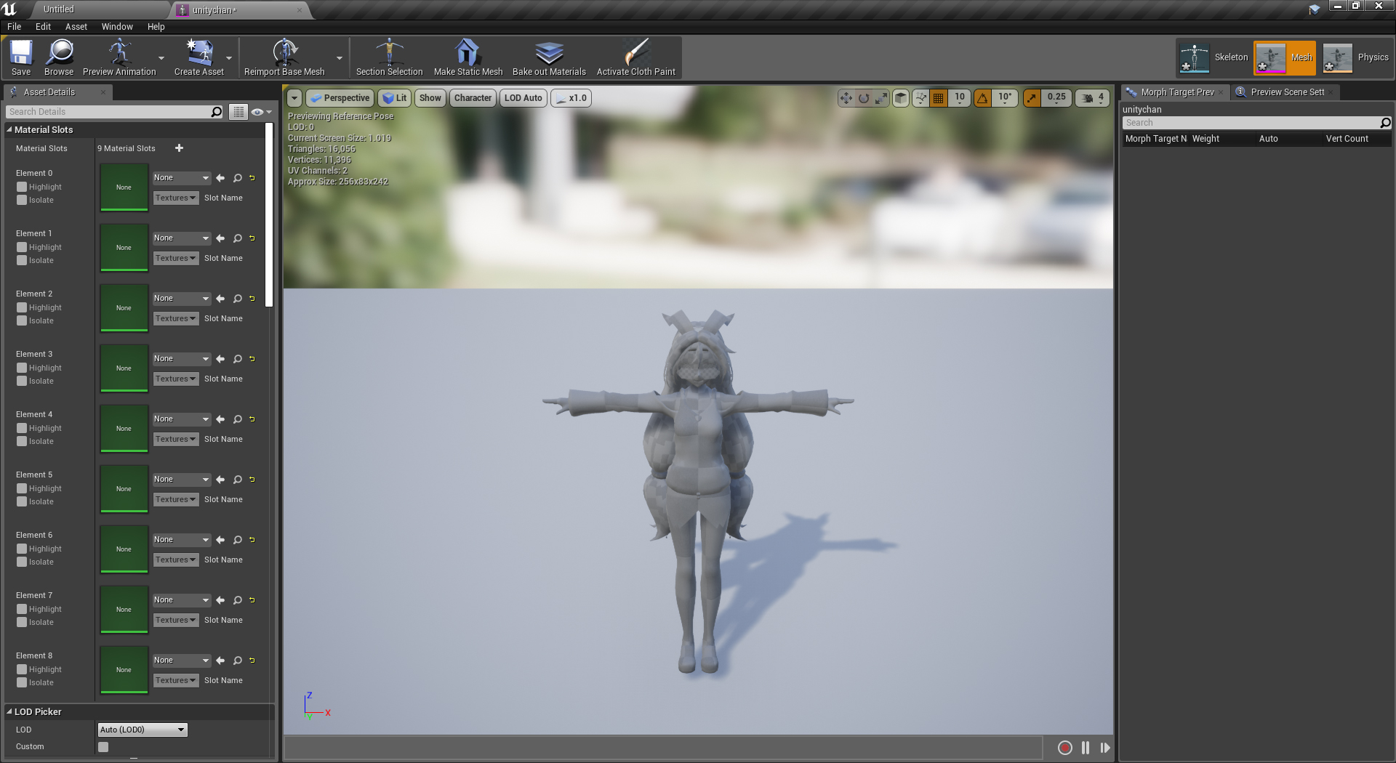Open LOD Auto (LOD0) combo box

(143, 730)
